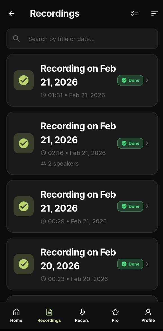Tap the Record microphone icon

coord(82,312)
